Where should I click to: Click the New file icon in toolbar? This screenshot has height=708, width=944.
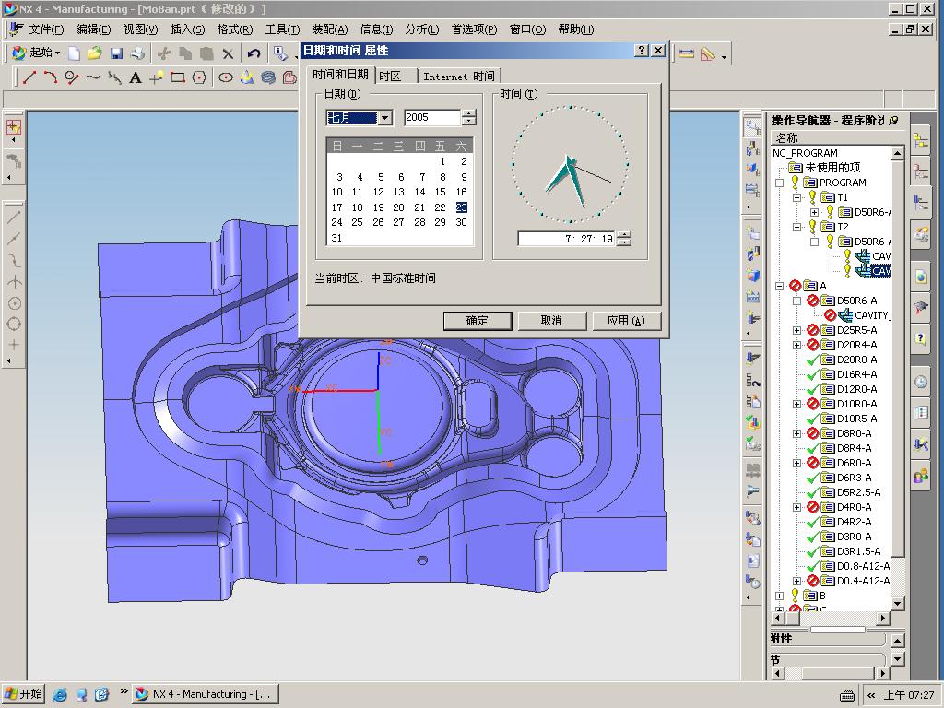75,53
